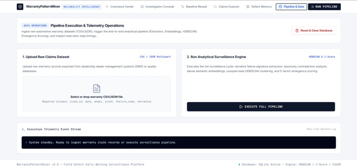
Task: Click the 'CSV / JSON Multipart' label
Action: pos(155,57)
